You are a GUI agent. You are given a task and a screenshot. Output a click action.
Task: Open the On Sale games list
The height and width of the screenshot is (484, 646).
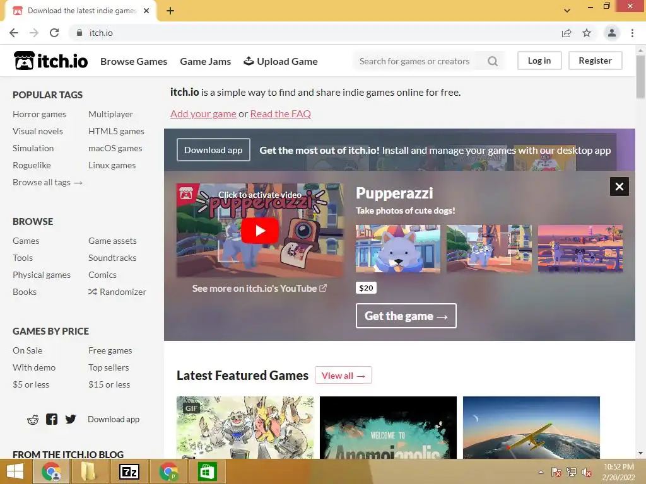coord(28,350)
